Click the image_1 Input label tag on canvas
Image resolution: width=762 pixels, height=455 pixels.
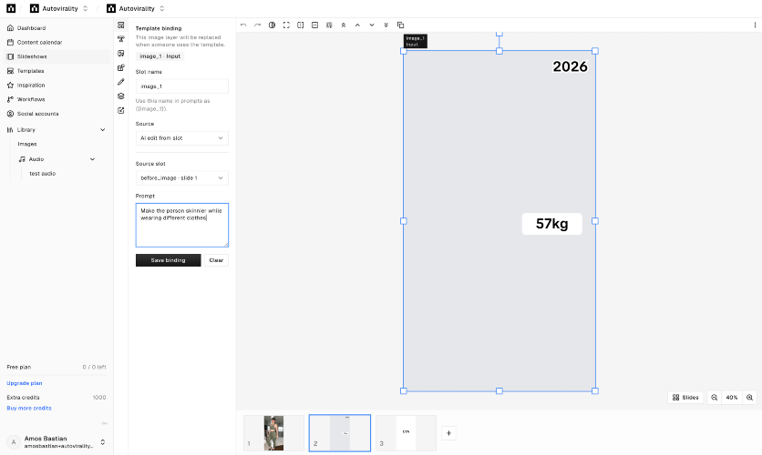pos(415,41)
